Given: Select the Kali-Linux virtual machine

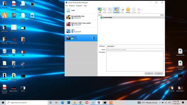Looking at the screenshot, I should click(x=81, y=24).
